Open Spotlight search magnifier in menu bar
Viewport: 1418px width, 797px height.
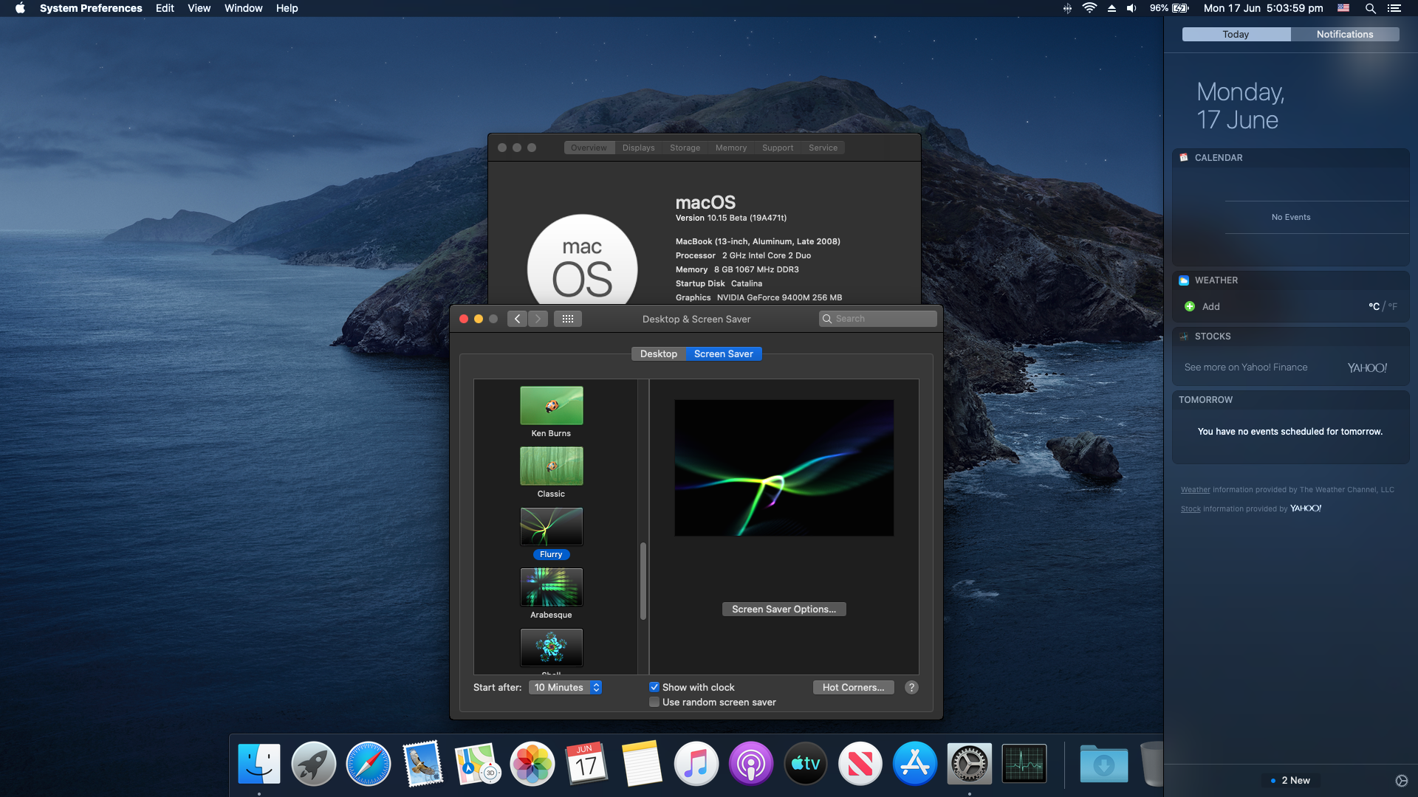pyautogui.click(x=1370, y=8)
